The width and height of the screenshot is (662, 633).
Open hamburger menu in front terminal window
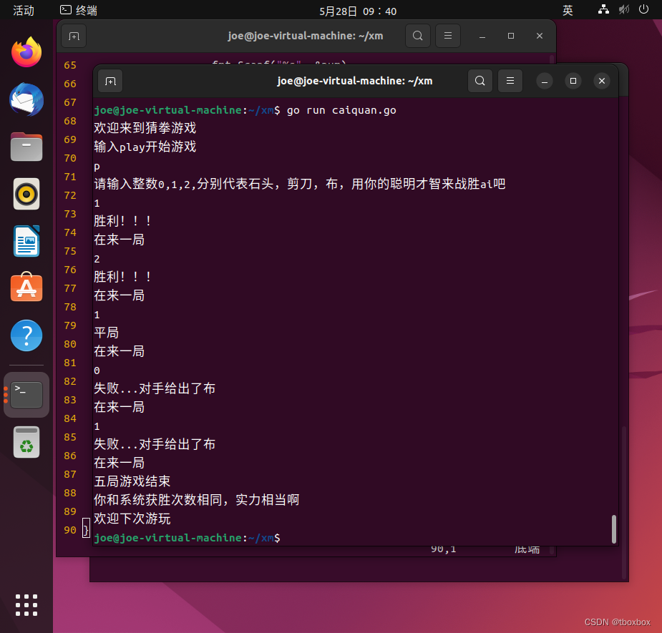coord(510,81)
